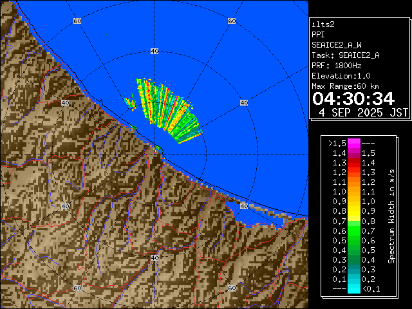
Task: Click the green 0.5 legend color band
Action: (353, 240)
